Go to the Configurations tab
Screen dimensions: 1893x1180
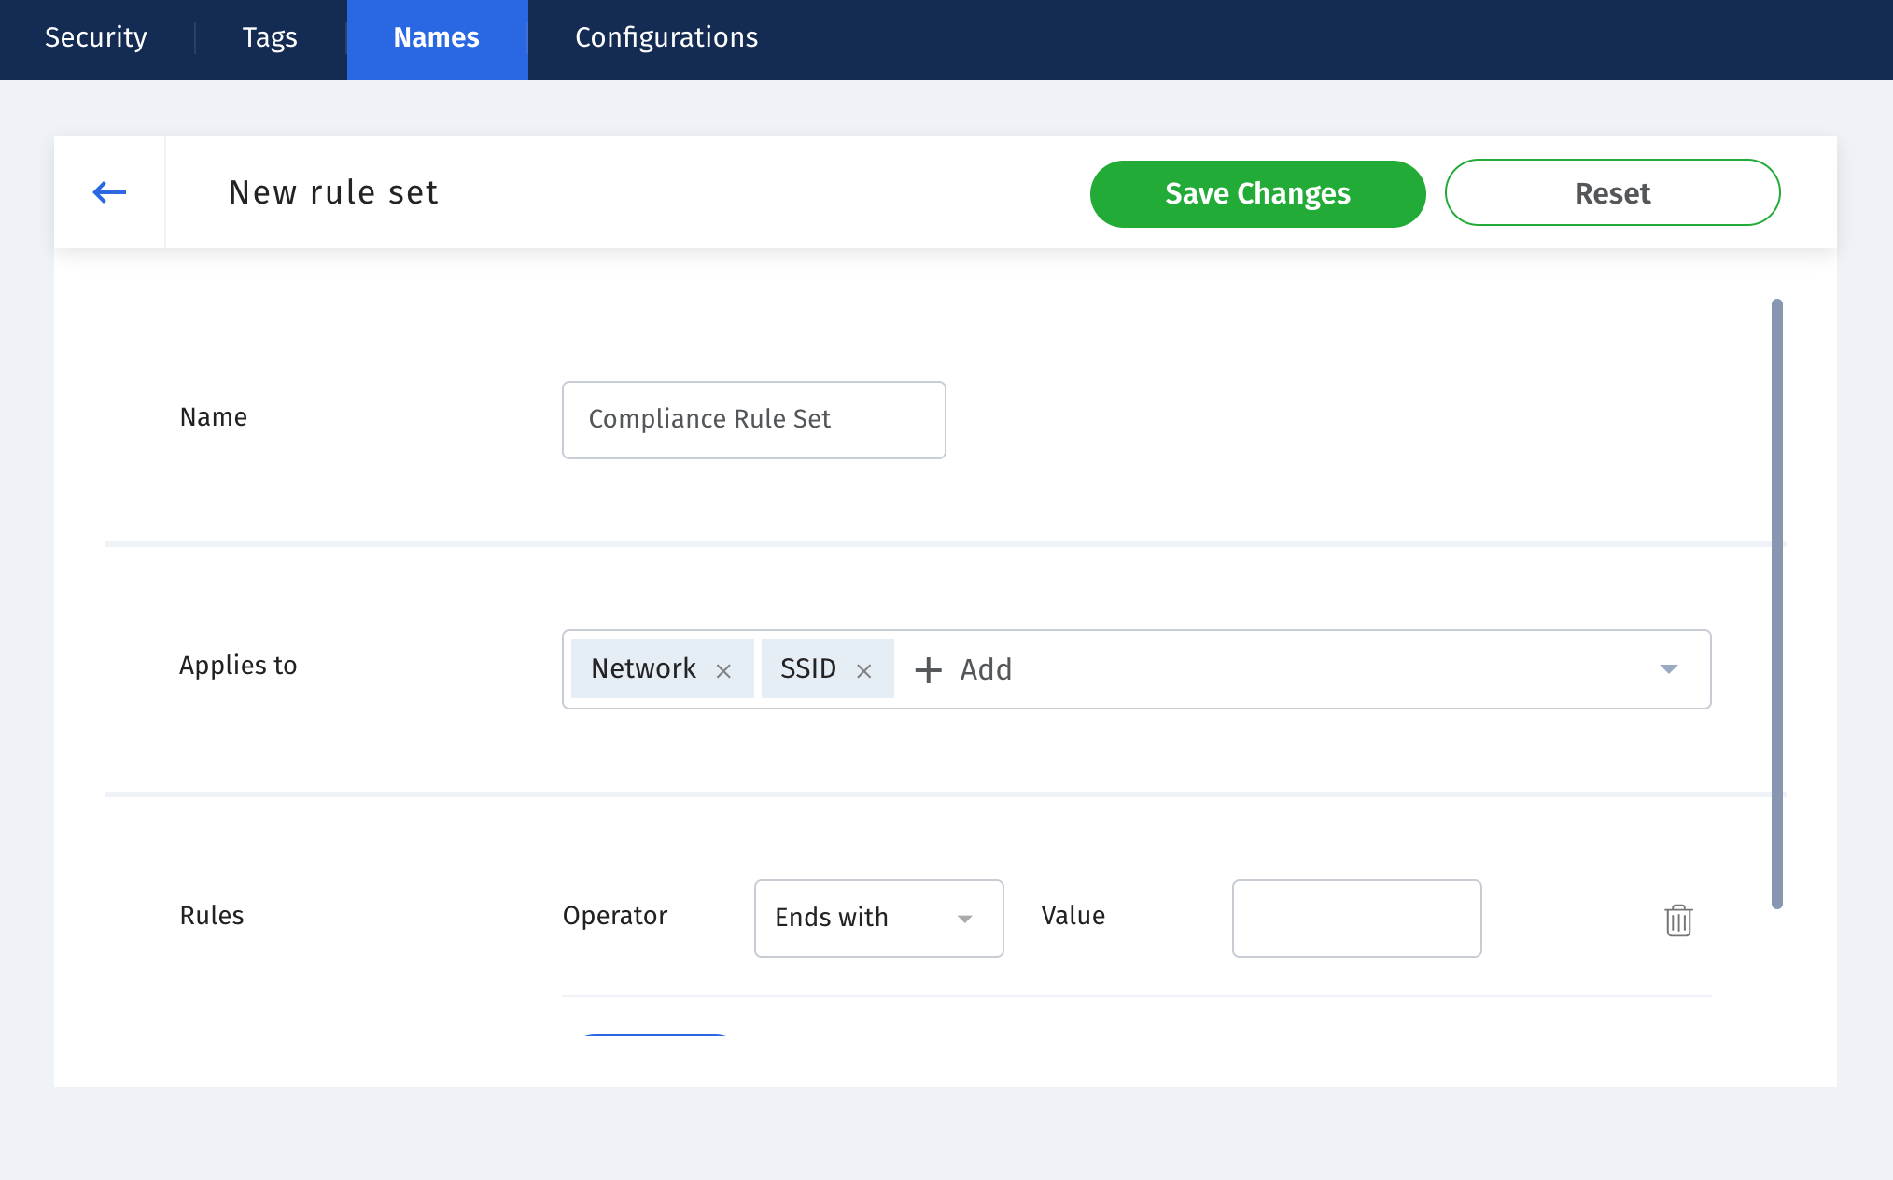(x=666, y=37)
